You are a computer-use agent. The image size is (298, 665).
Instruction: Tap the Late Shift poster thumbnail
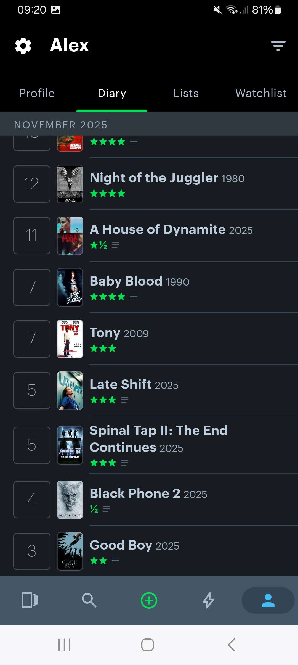tap(70, 390)
